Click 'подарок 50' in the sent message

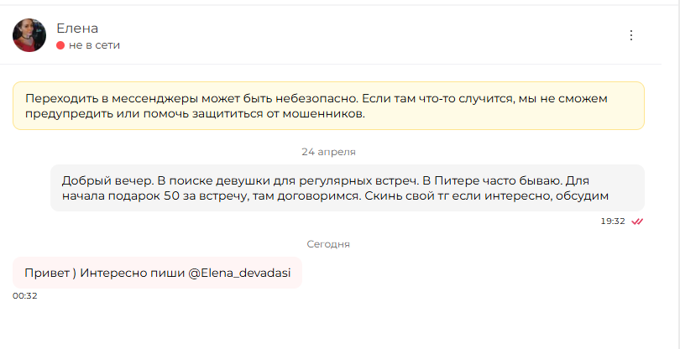click(x=142, y=196)
